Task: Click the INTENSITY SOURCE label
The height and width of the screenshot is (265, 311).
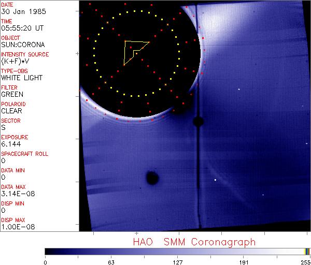Action: click(x=25, y=54)
